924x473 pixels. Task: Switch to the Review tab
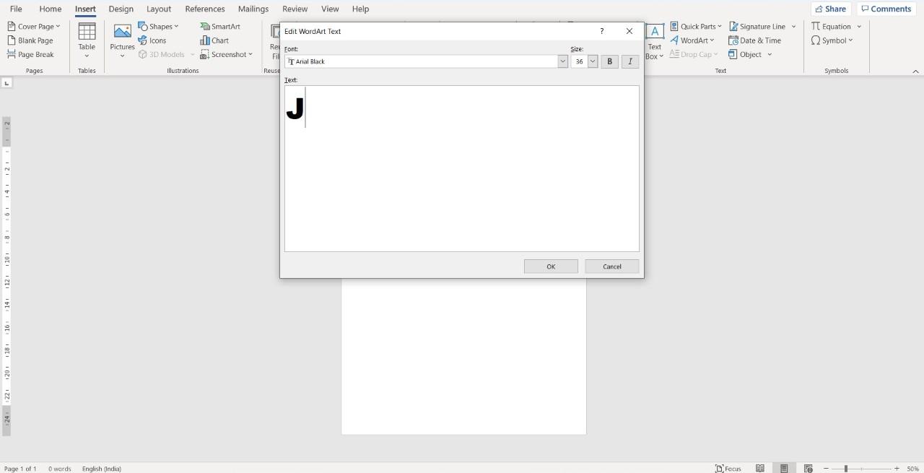(x=295, y=9)
